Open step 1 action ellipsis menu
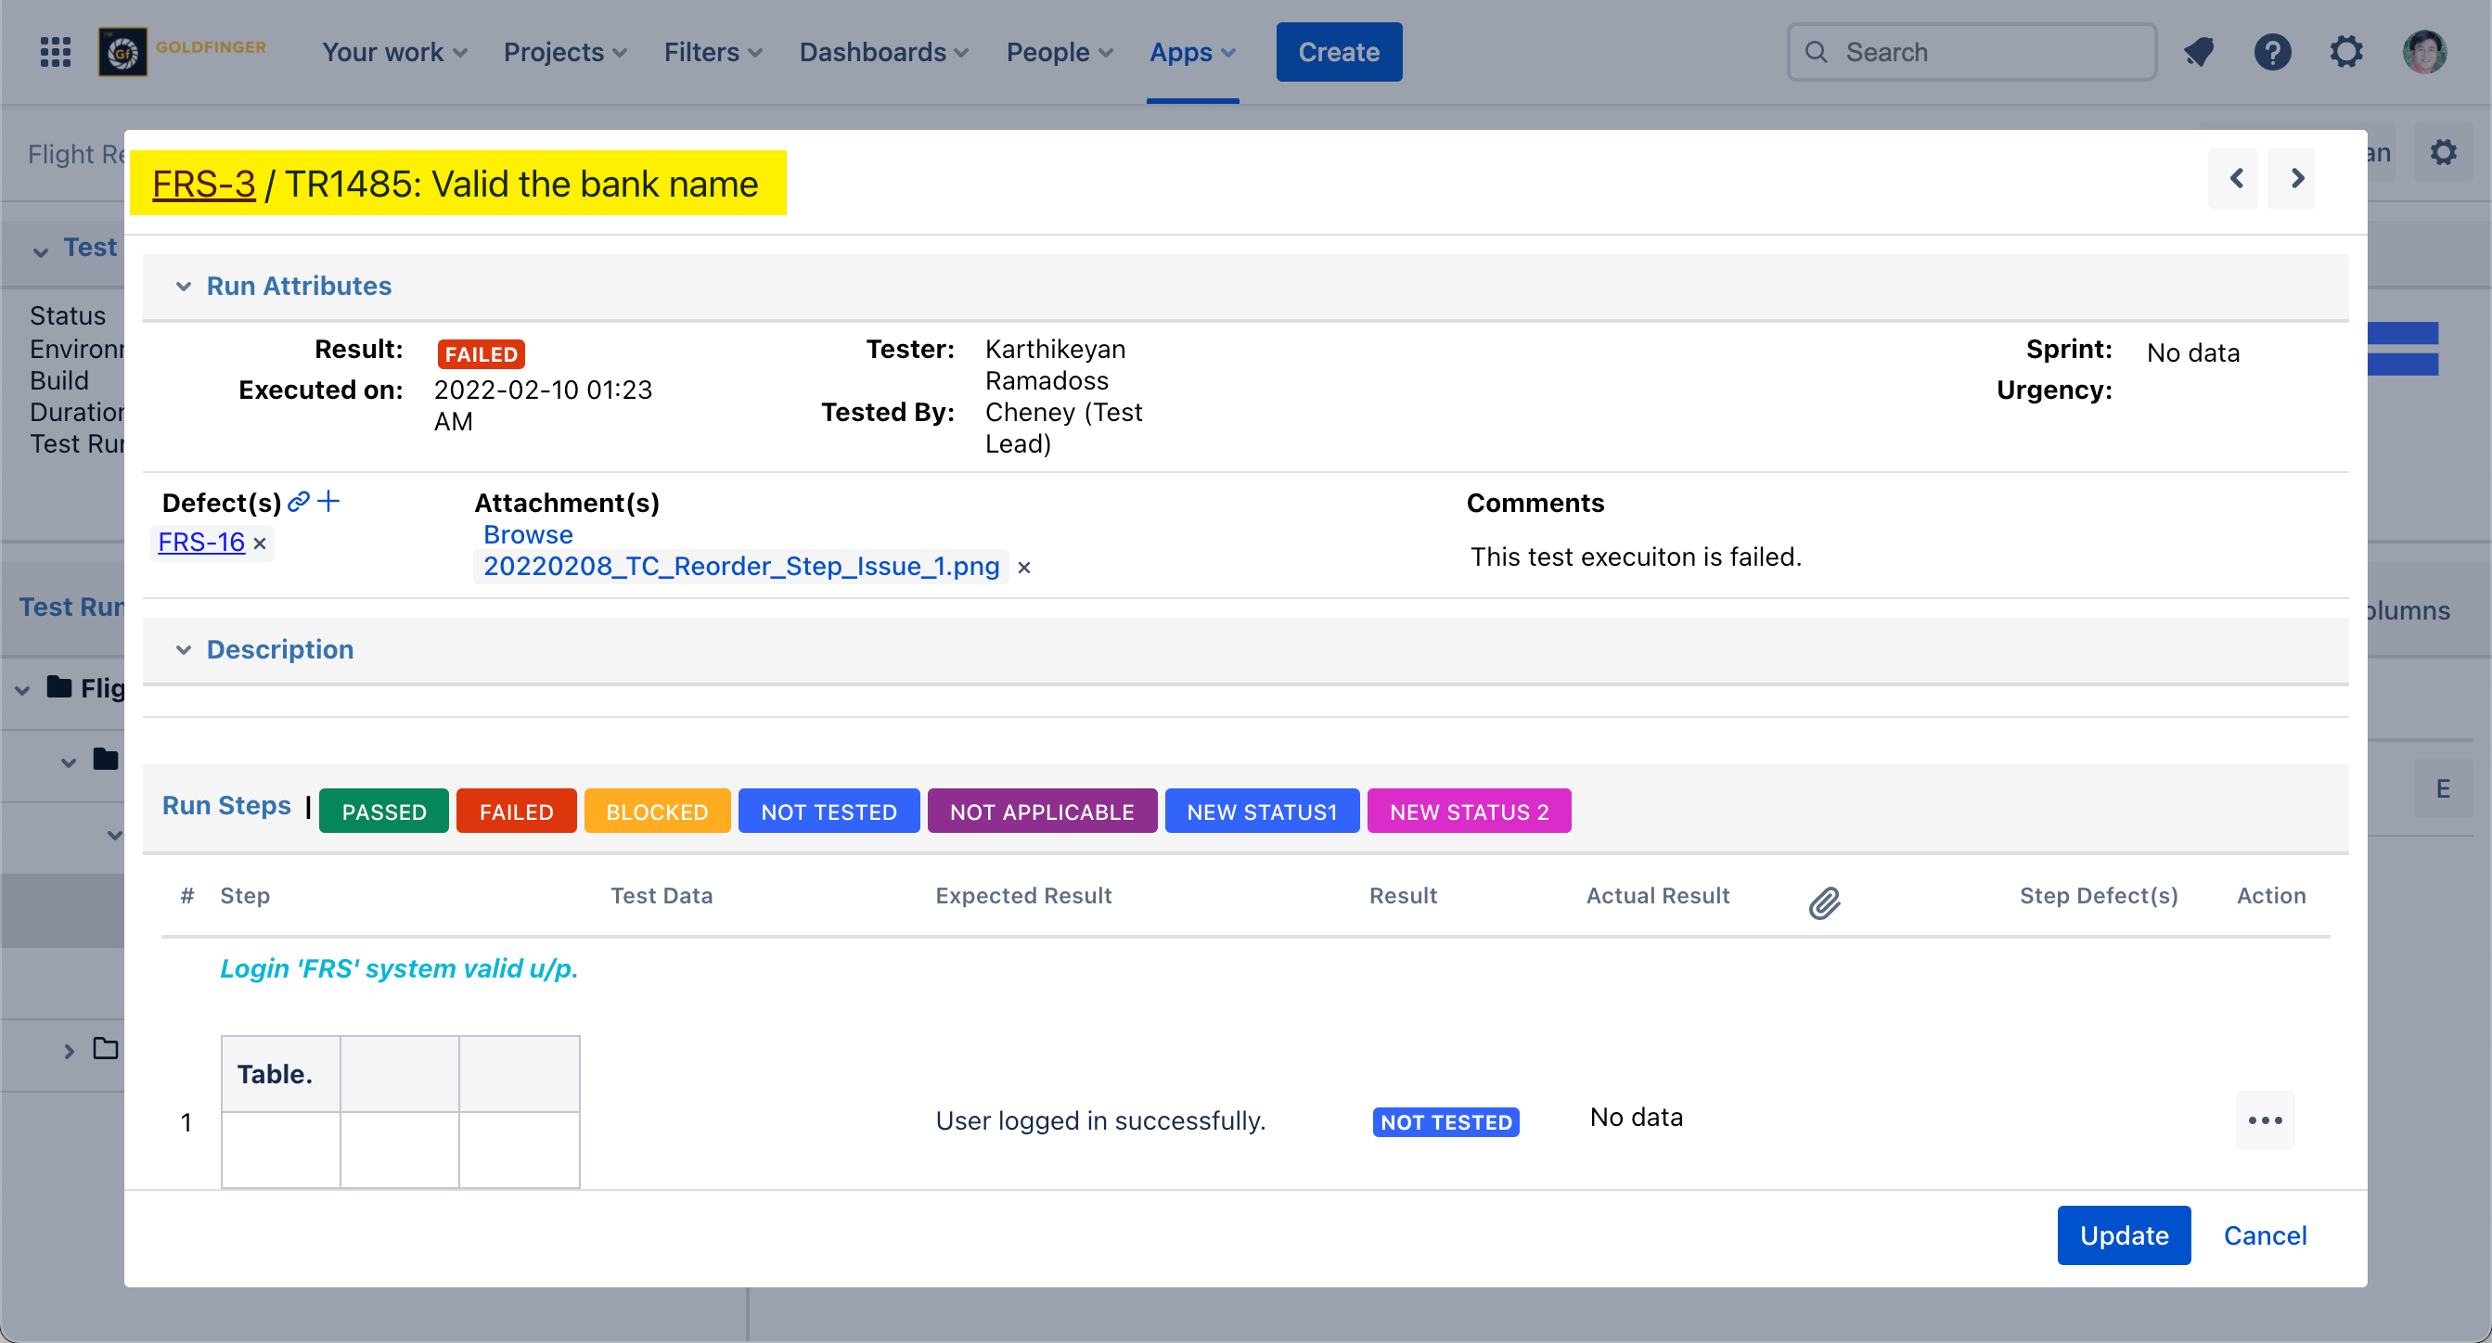The width and height of the screenshot is (2492, 1343). click(2264, 1119)
